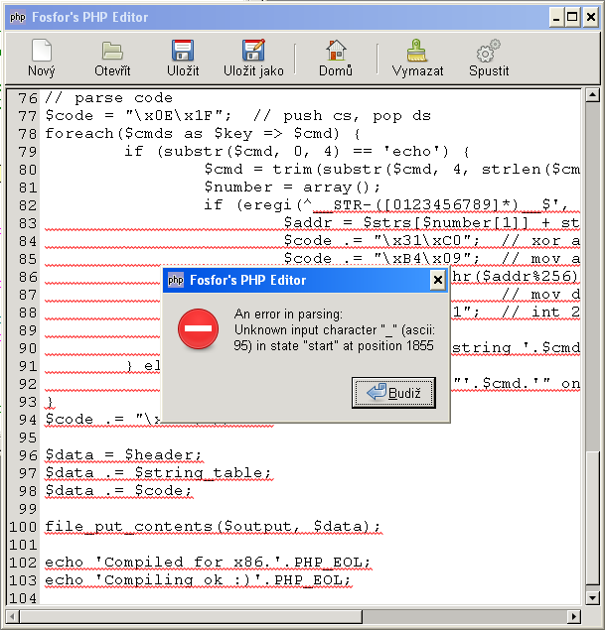Clear the editor with Vymazat brush icon
Image resolution: width=605 pixels, height=630 pixels.
click(417, 51)
